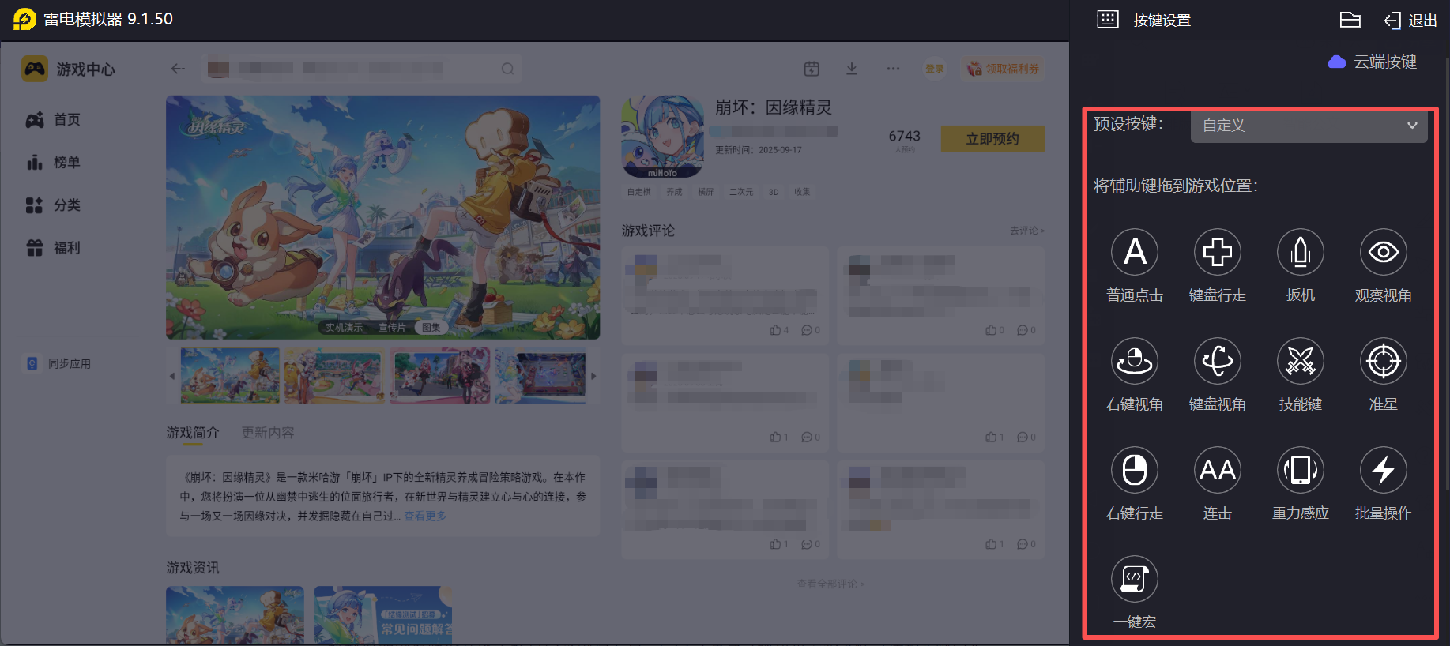
Task: Open the first screenshot thumbnail in carousel
Action: click(x=230, y=376)
